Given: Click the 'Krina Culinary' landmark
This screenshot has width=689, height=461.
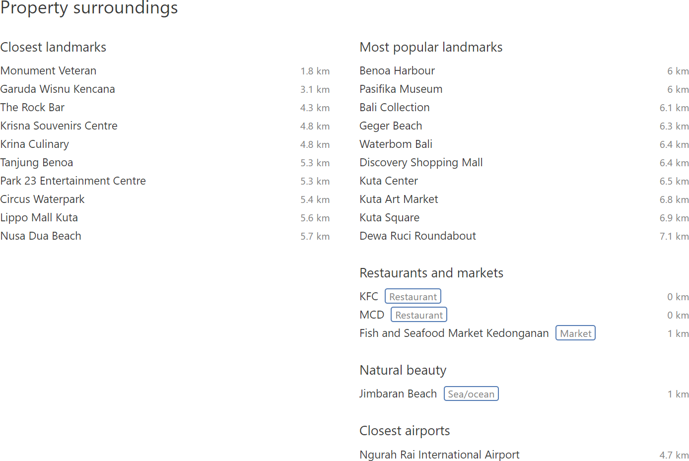Looking at the screenshot, I should click(x=34, y=144).
